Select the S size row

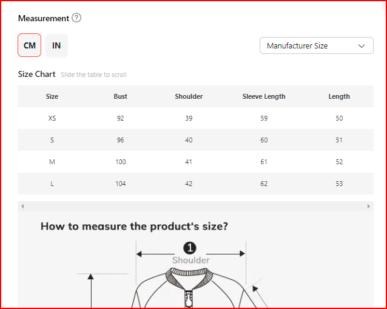click(x=52, y=140)
